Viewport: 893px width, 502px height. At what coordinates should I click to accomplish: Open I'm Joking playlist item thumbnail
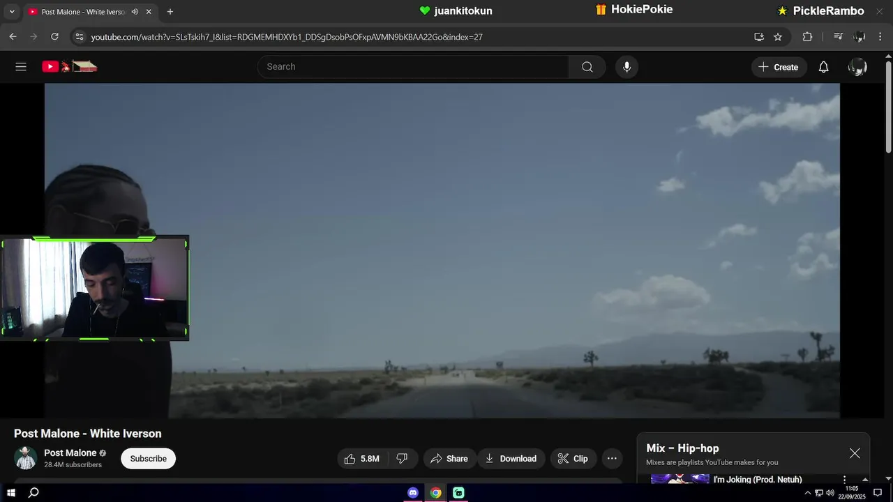680,479
